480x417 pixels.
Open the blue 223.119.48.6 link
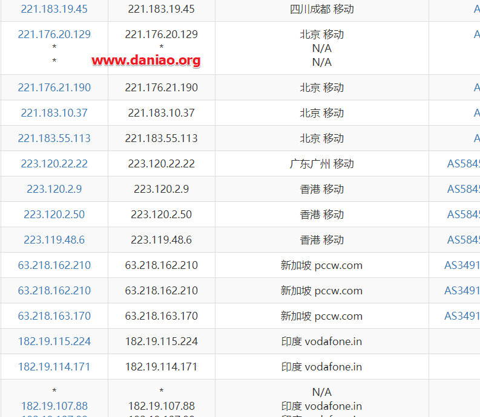(54, 240)
